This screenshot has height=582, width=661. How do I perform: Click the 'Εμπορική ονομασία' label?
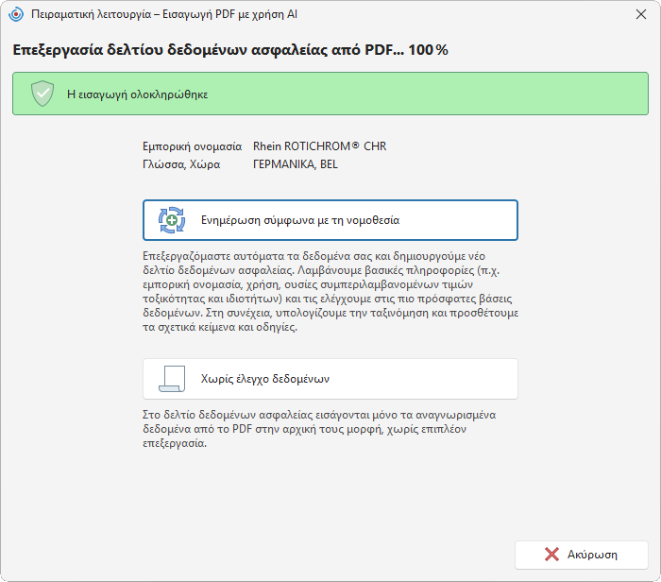point(193,146)
